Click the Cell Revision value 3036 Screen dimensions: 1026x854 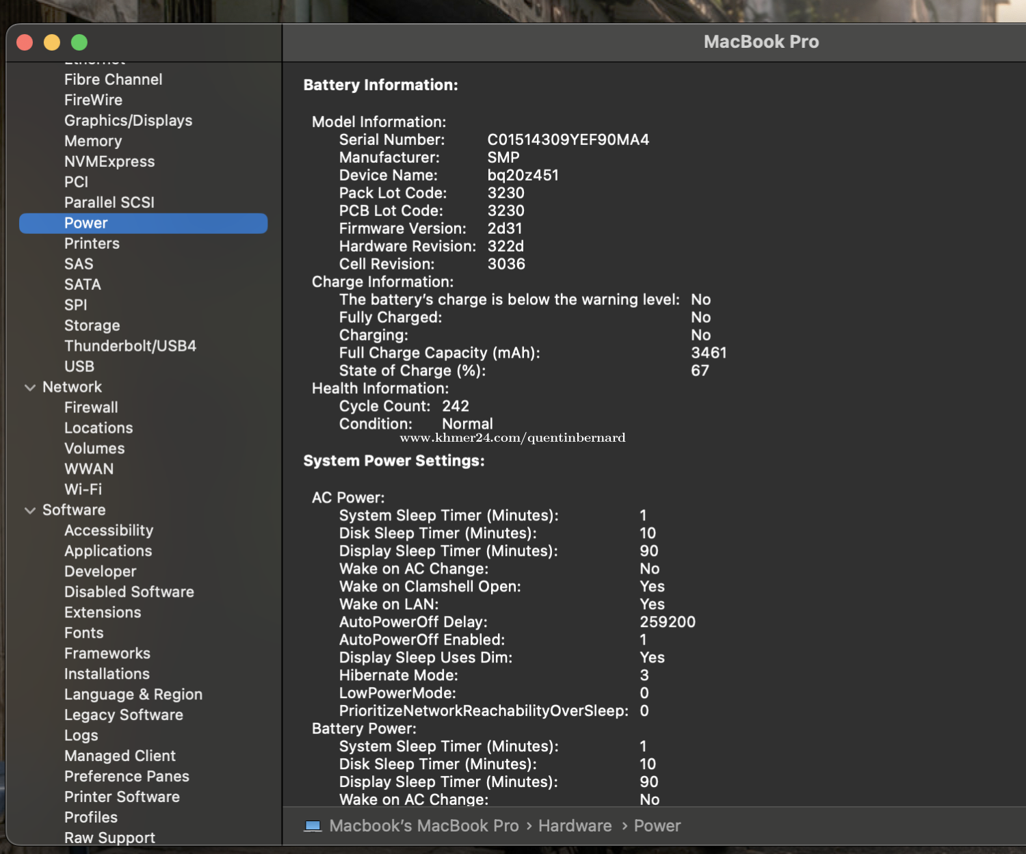pos(507,264)
